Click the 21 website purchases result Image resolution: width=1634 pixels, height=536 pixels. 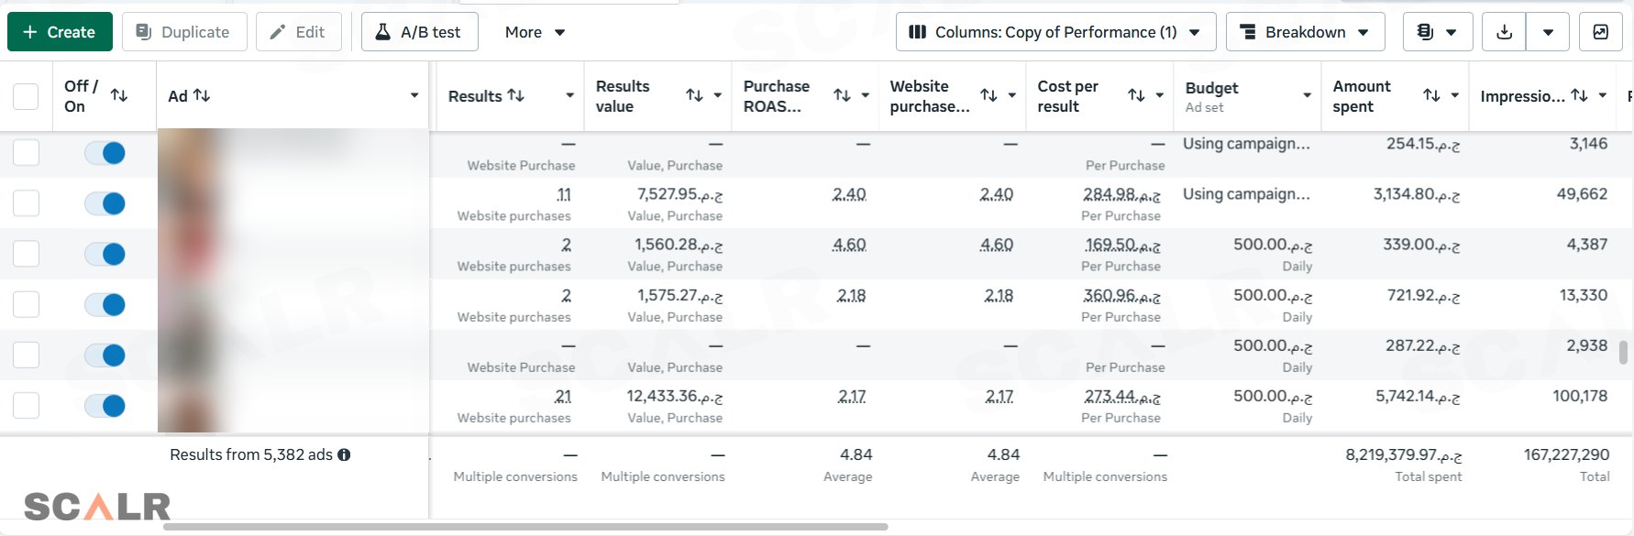pyautogui.click(x=563, y=396)
